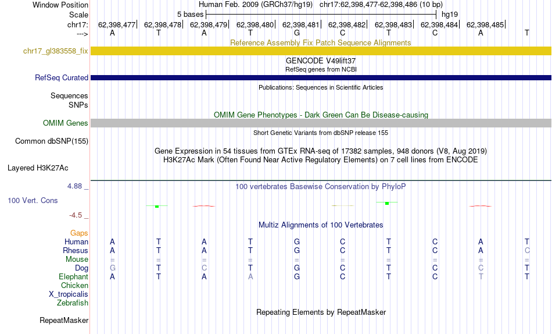Click the Gaps label in Multiz track
Screen dimensions: 552x334
[79, 233]
